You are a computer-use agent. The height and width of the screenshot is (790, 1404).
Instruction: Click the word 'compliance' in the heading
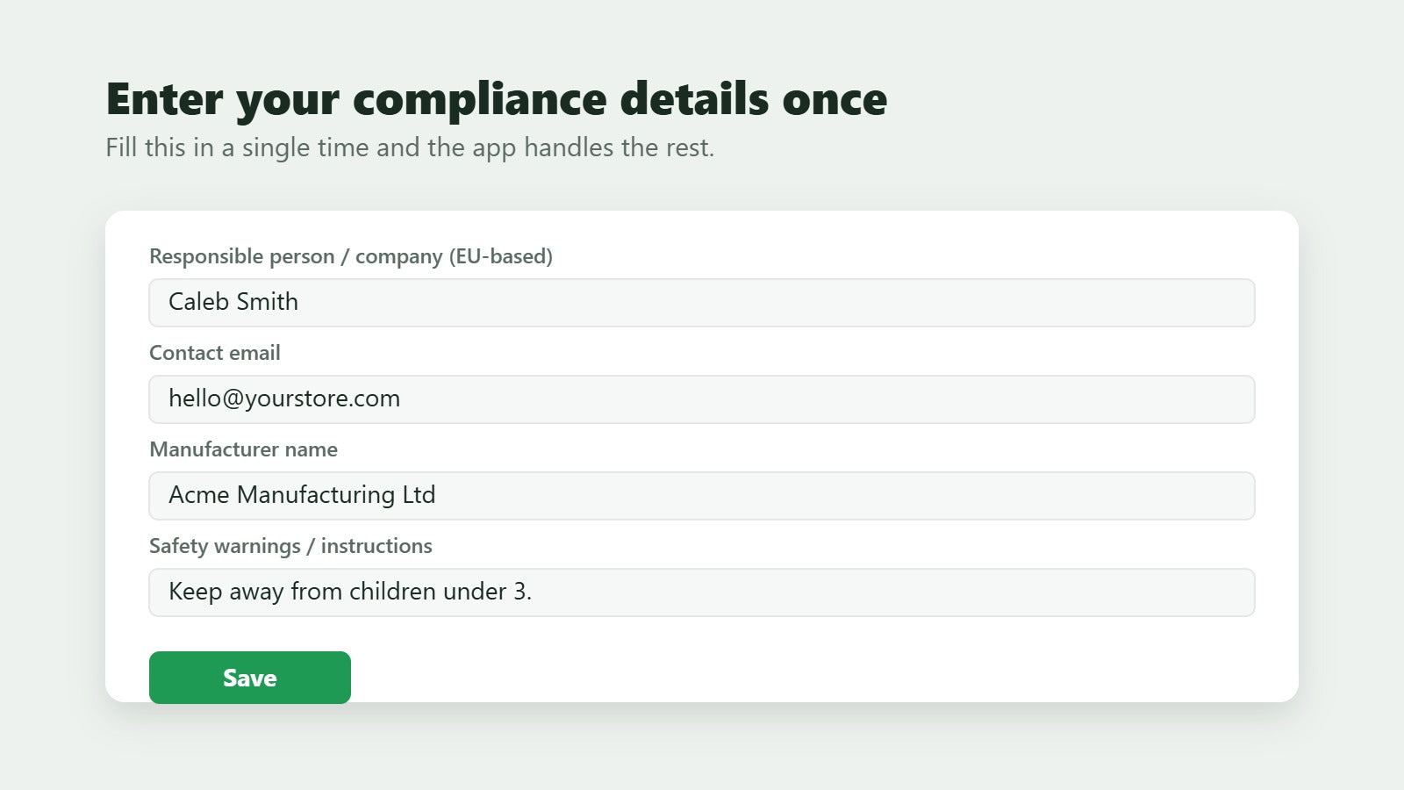click(x=480, y=99)
